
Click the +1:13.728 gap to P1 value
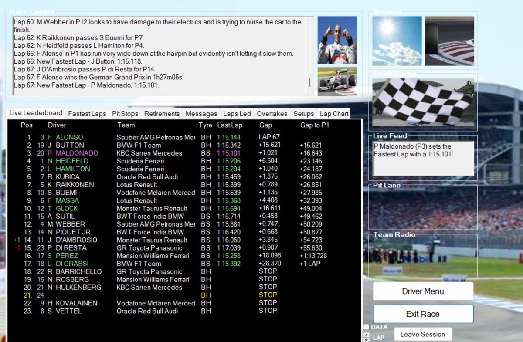pyautogui.click(x=313, y=256)
